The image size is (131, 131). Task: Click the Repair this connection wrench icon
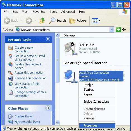click(11, 73)
